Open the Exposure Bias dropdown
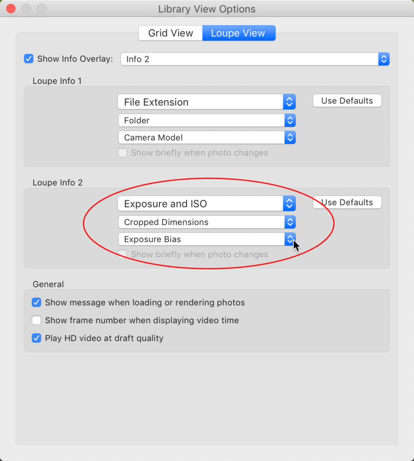The height and width of the screenshot is (461, 414). [x=206, y=240]
